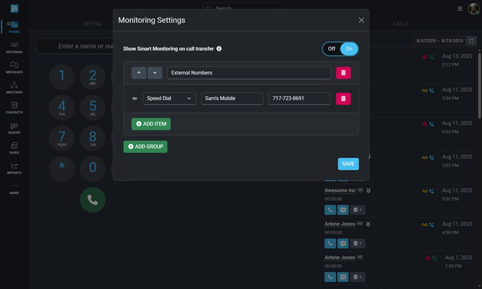This screenshot has height=289, width=482.
Task: Delete the Sam's Mobile speed dial item
Action: [x=343, y=98]
